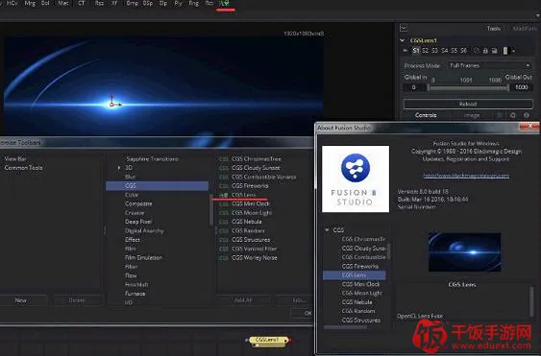
Task: Collapse the CGSLens1 tool header
Action: tap(403, 40)
